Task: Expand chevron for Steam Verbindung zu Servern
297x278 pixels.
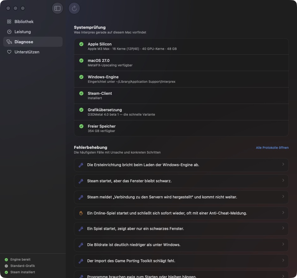Action: [x=283, y=196]
